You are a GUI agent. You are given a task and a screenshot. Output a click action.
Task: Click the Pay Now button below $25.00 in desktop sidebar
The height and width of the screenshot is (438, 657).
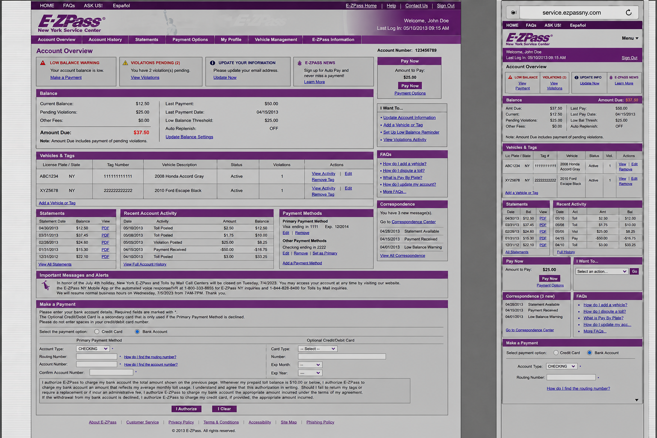(410, 86)
